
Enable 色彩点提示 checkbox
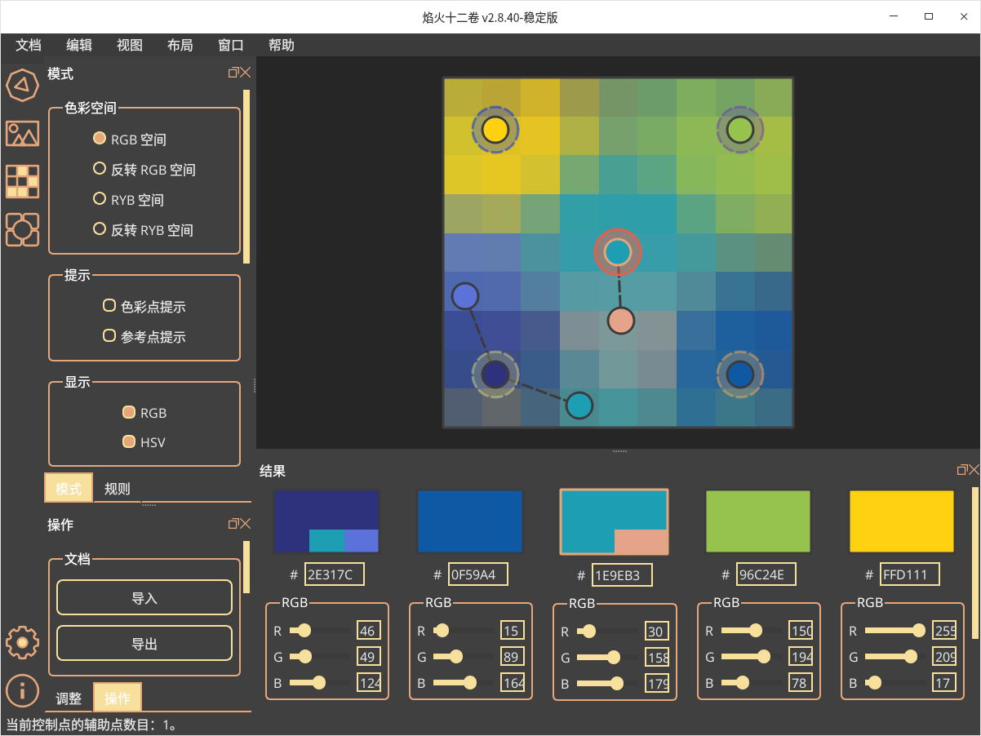point(109,306)
